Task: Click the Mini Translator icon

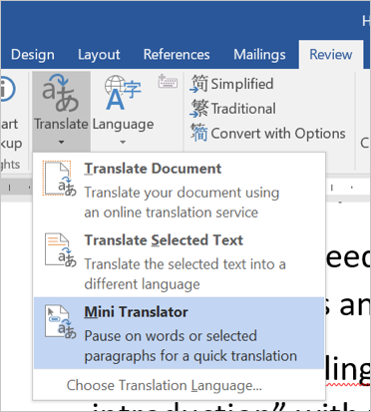Action: click(x=61, y=322)
